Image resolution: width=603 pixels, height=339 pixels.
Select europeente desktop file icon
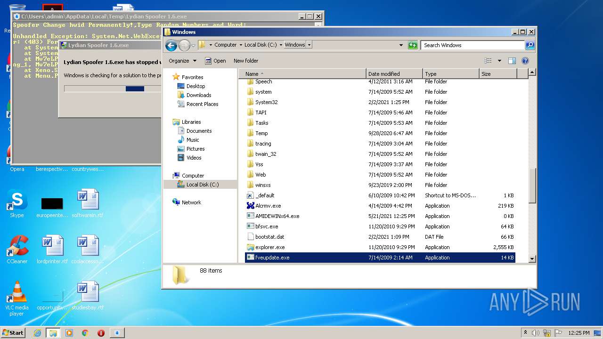pyautogui.click(x=52, y=204)
